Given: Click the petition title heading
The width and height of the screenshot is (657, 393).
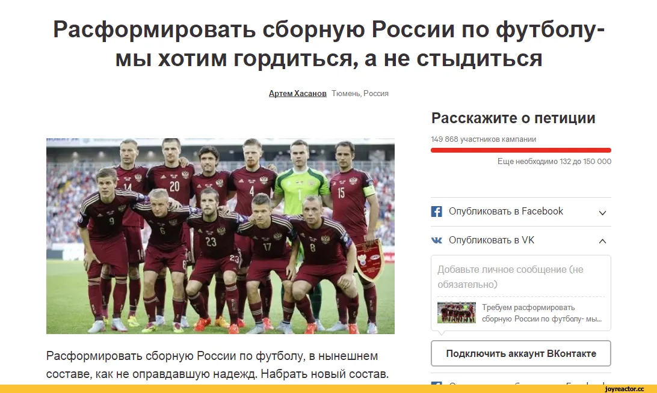Looking at the screenshot, I should pyautogui.click(x=328, y=43).
